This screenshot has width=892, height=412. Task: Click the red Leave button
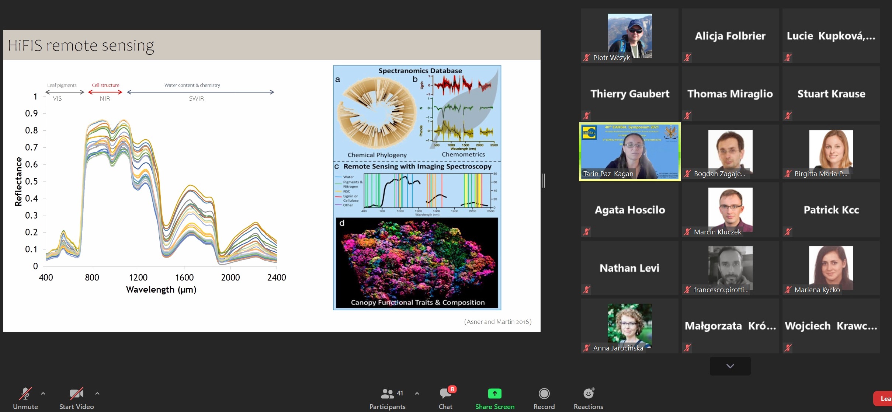[883, 399]
